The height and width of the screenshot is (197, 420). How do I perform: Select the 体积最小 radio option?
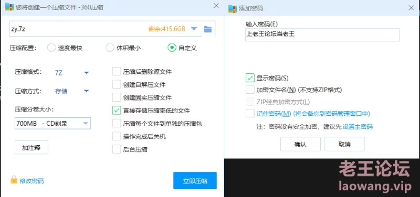pos(110,48)
